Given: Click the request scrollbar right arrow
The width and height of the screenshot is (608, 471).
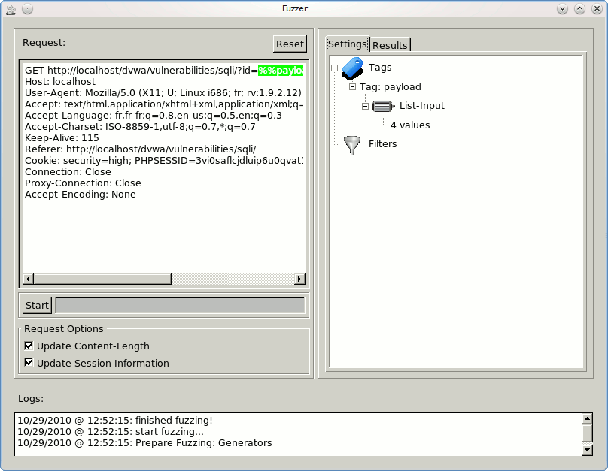Looking at the screenshot, I should (x=299, y=279).
